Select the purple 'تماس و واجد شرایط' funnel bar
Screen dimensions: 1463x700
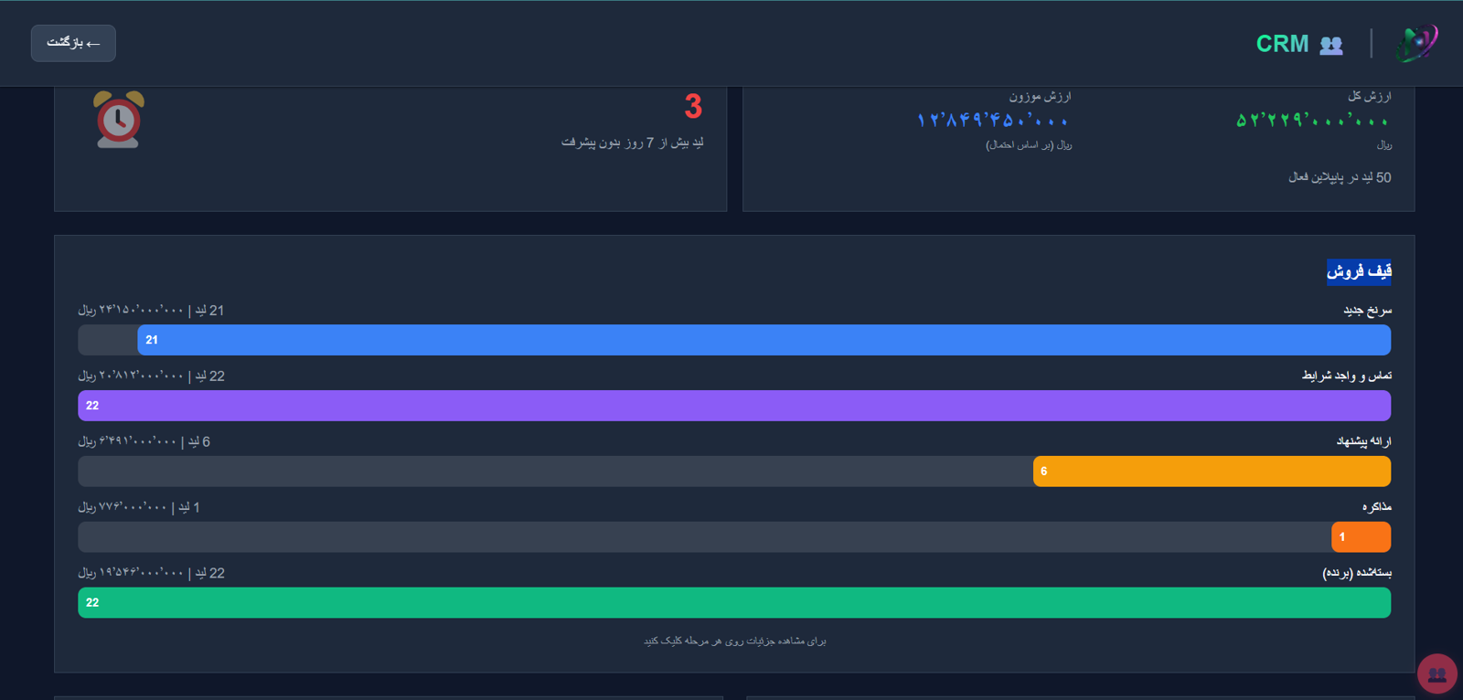[734, 406]
